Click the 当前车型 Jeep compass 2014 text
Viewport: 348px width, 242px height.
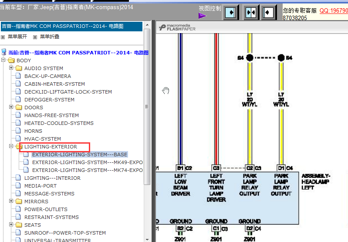click(x=66, y=7)
